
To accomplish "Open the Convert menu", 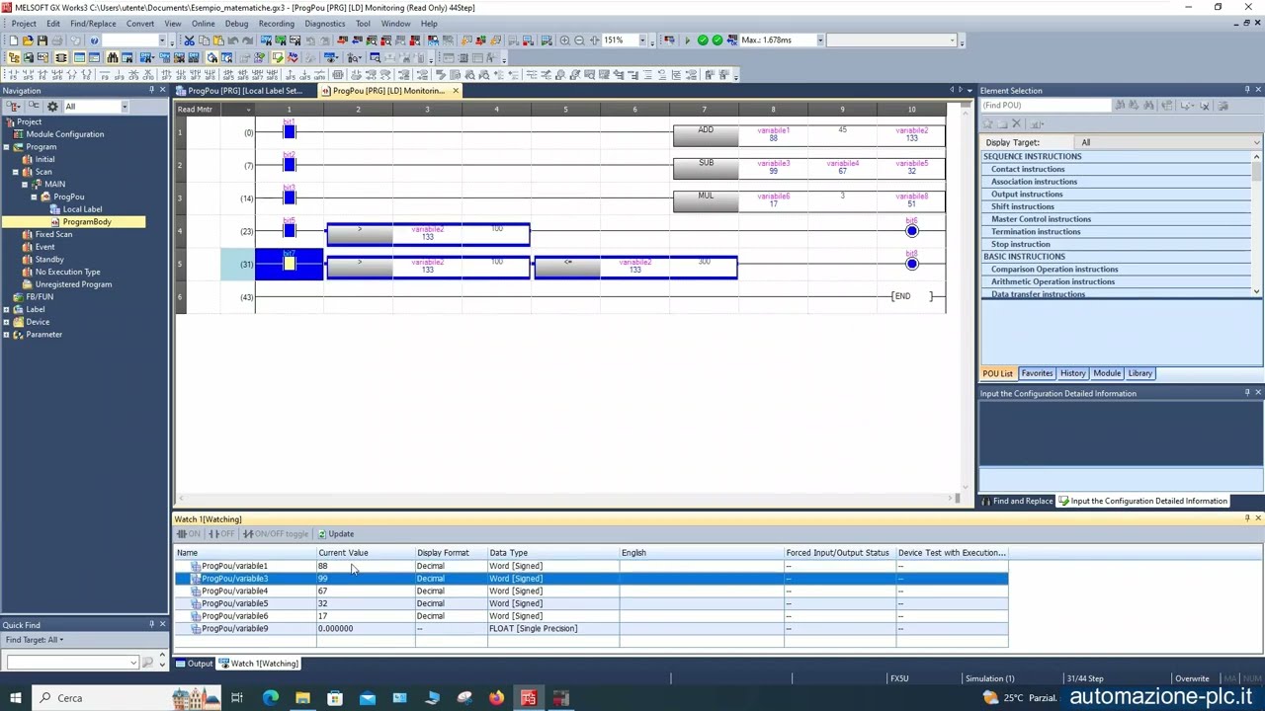I will coord(139,24).
